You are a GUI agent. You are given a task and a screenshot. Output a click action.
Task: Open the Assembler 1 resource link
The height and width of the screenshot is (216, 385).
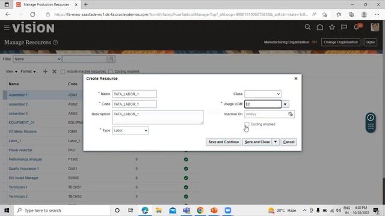[x=18, y=95]
